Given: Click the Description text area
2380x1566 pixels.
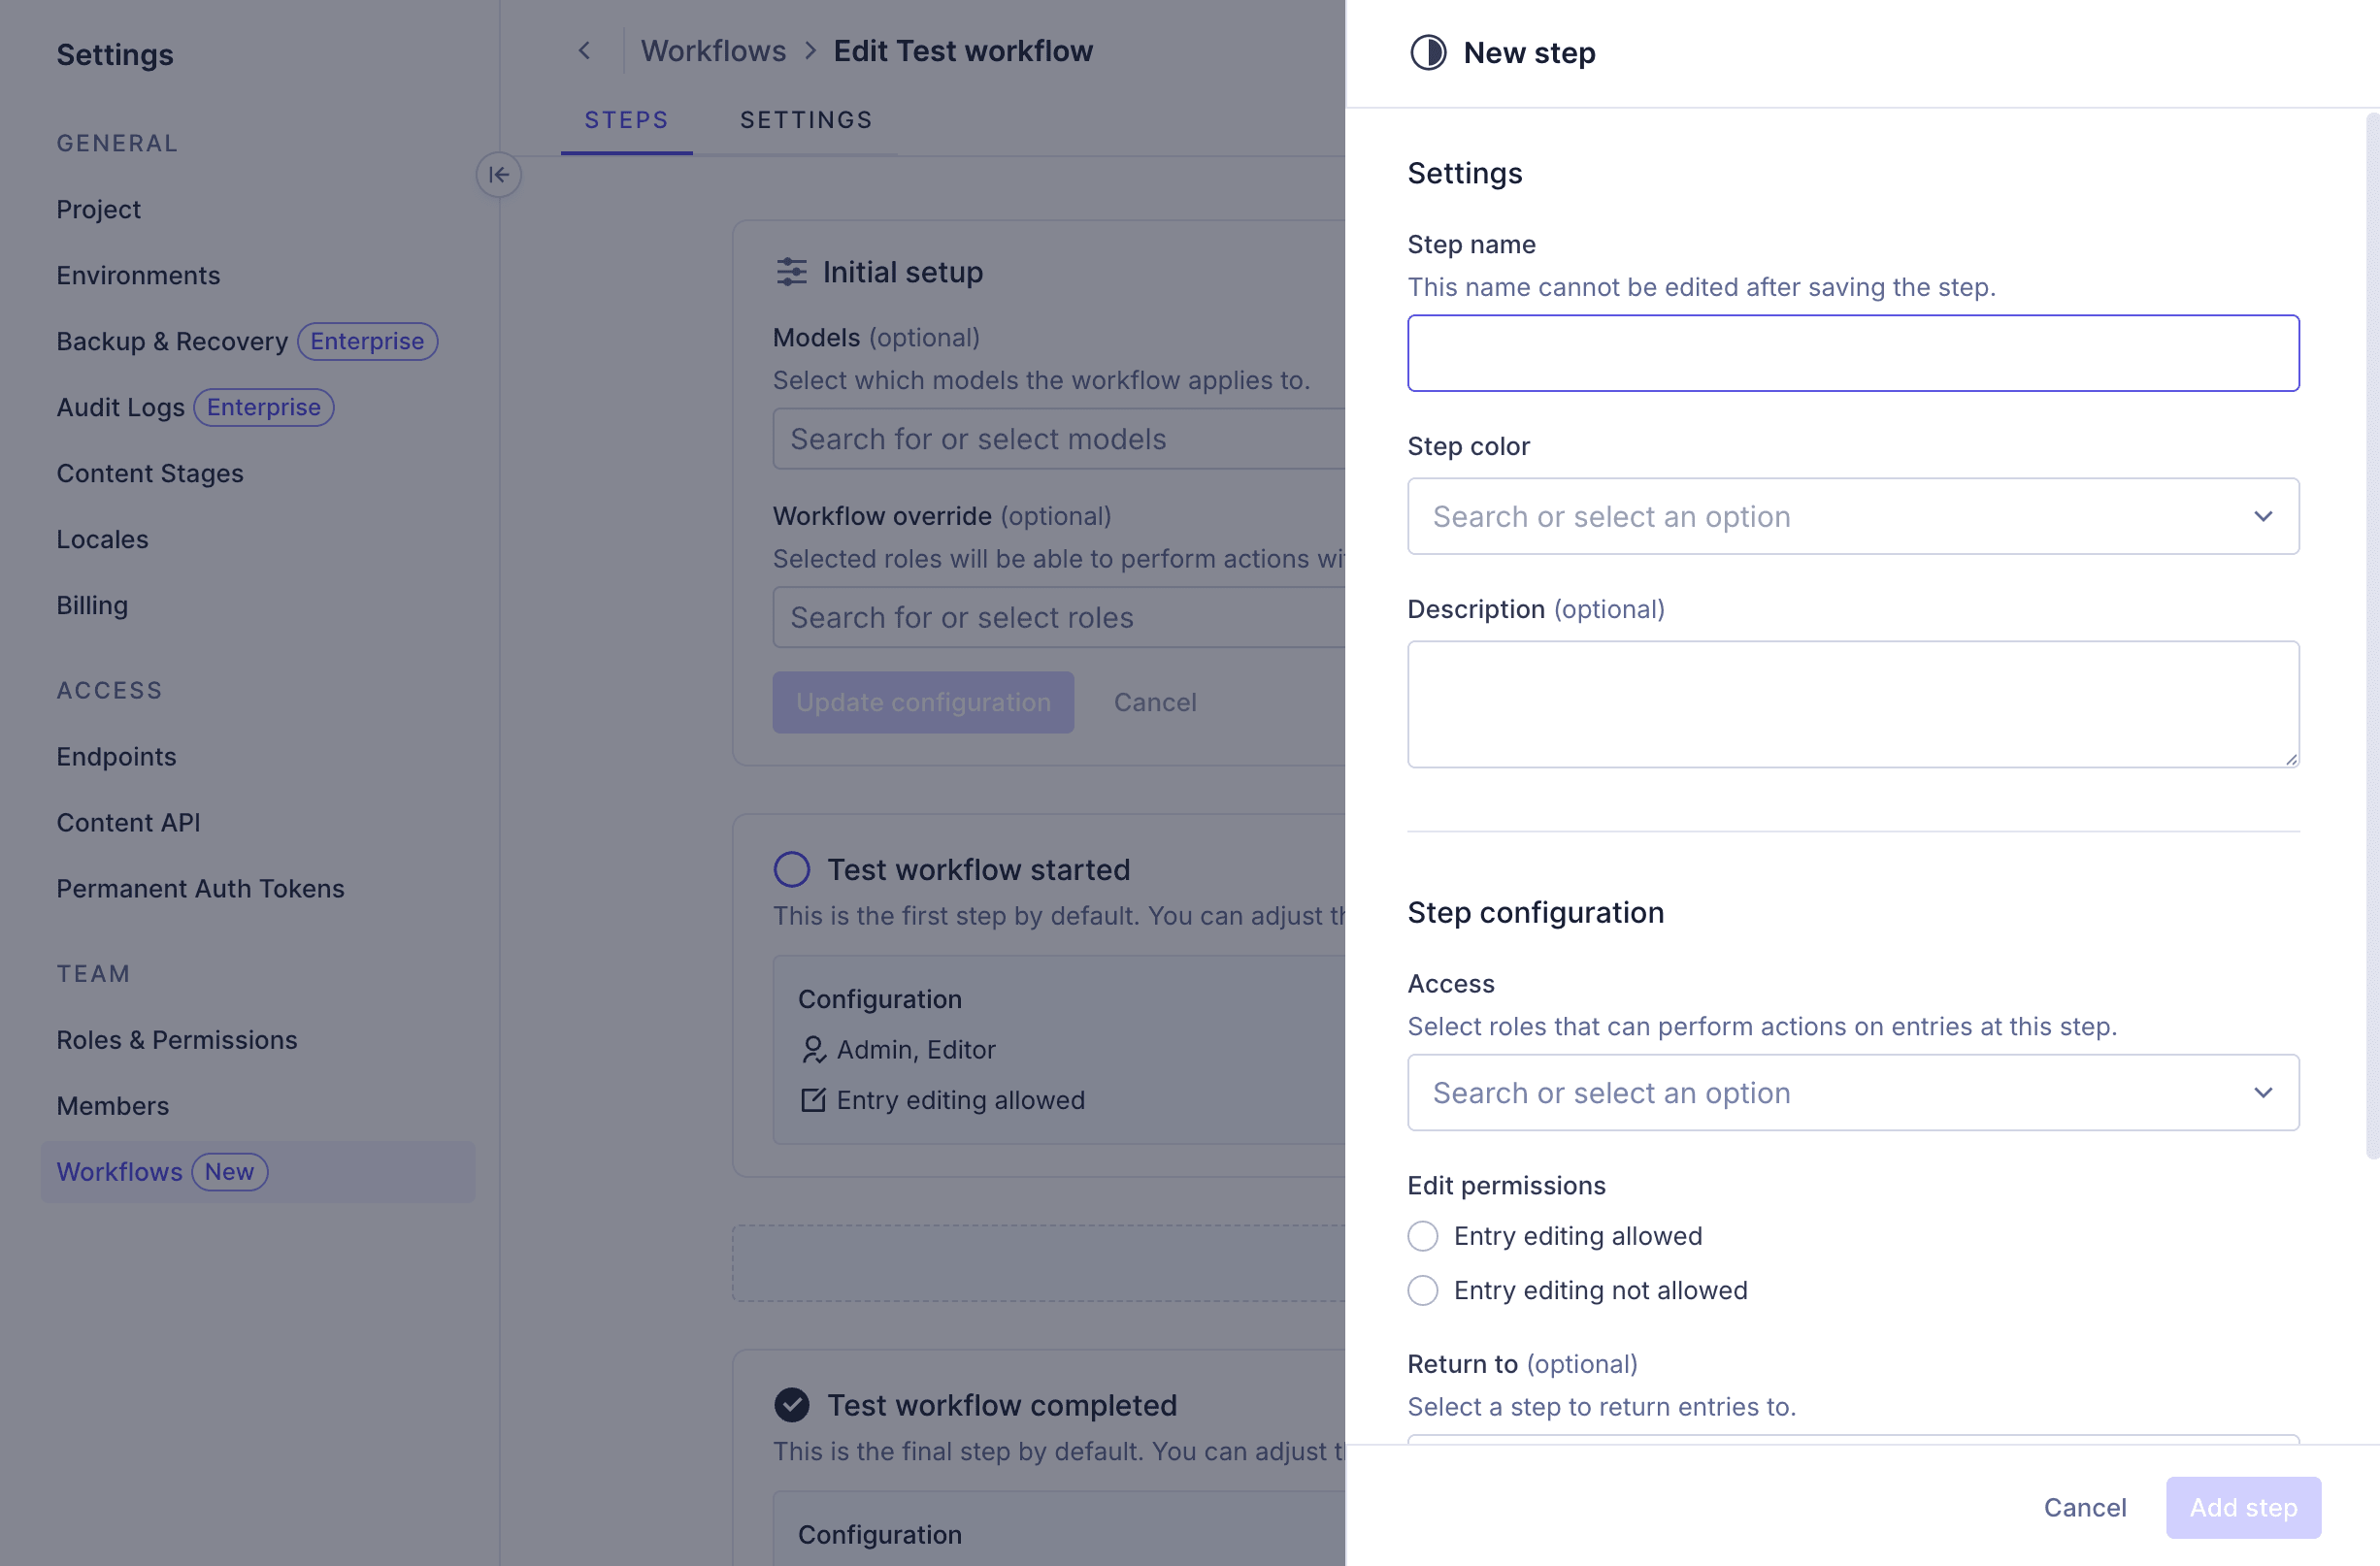Looking at the screenshot, I should [1852, 704].
